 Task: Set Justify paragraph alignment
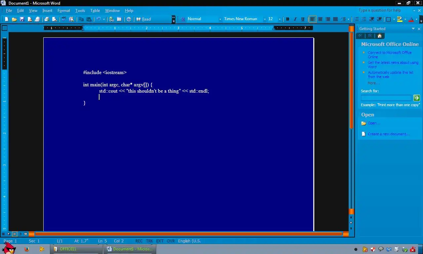[x=335, y=19]
